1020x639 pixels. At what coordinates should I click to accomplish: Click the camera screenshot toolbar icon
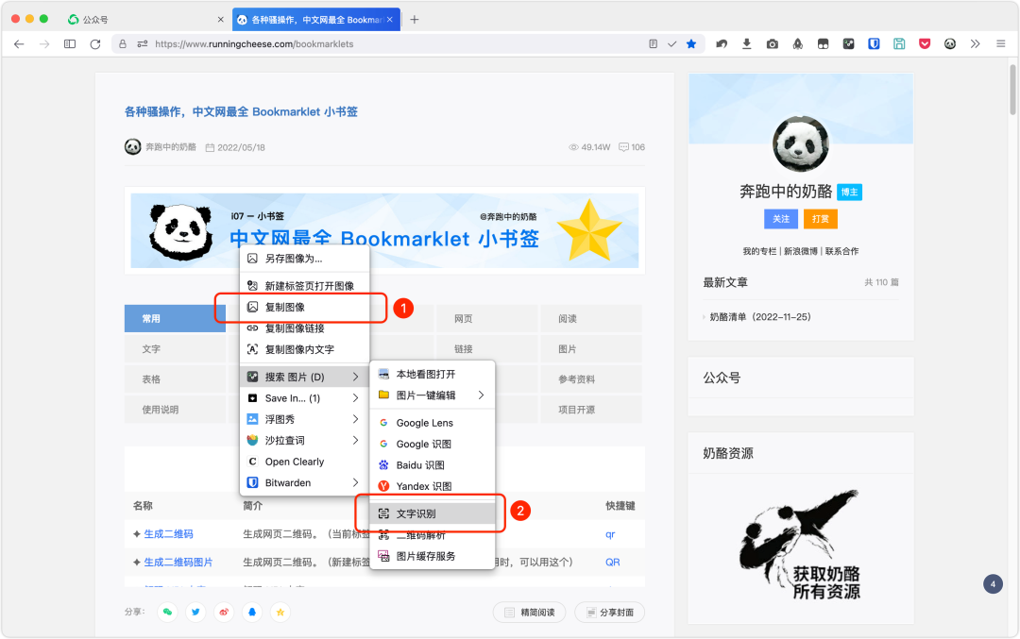(773, 44)
